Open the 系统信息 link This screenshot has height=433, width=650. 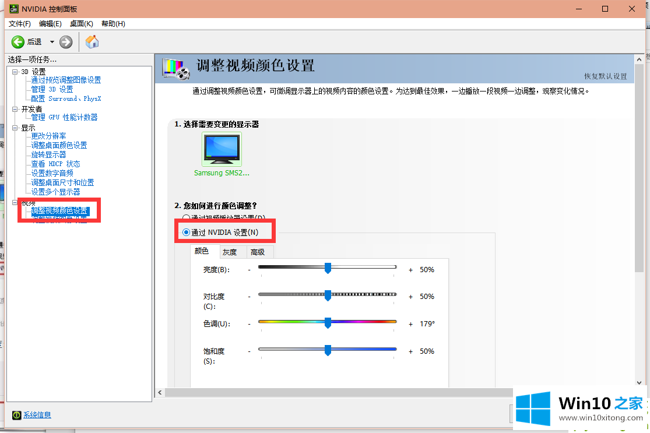[x=37, y=415]
